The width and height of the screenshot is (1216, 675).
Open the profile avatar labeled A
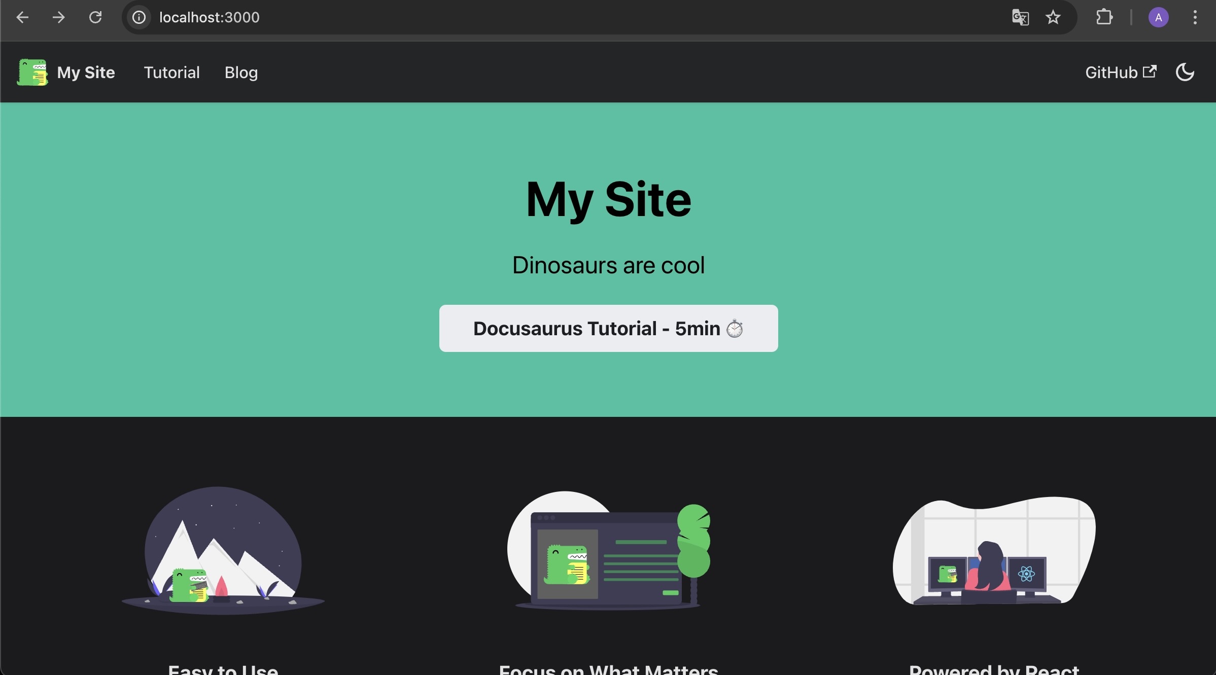pos(1159,17)
